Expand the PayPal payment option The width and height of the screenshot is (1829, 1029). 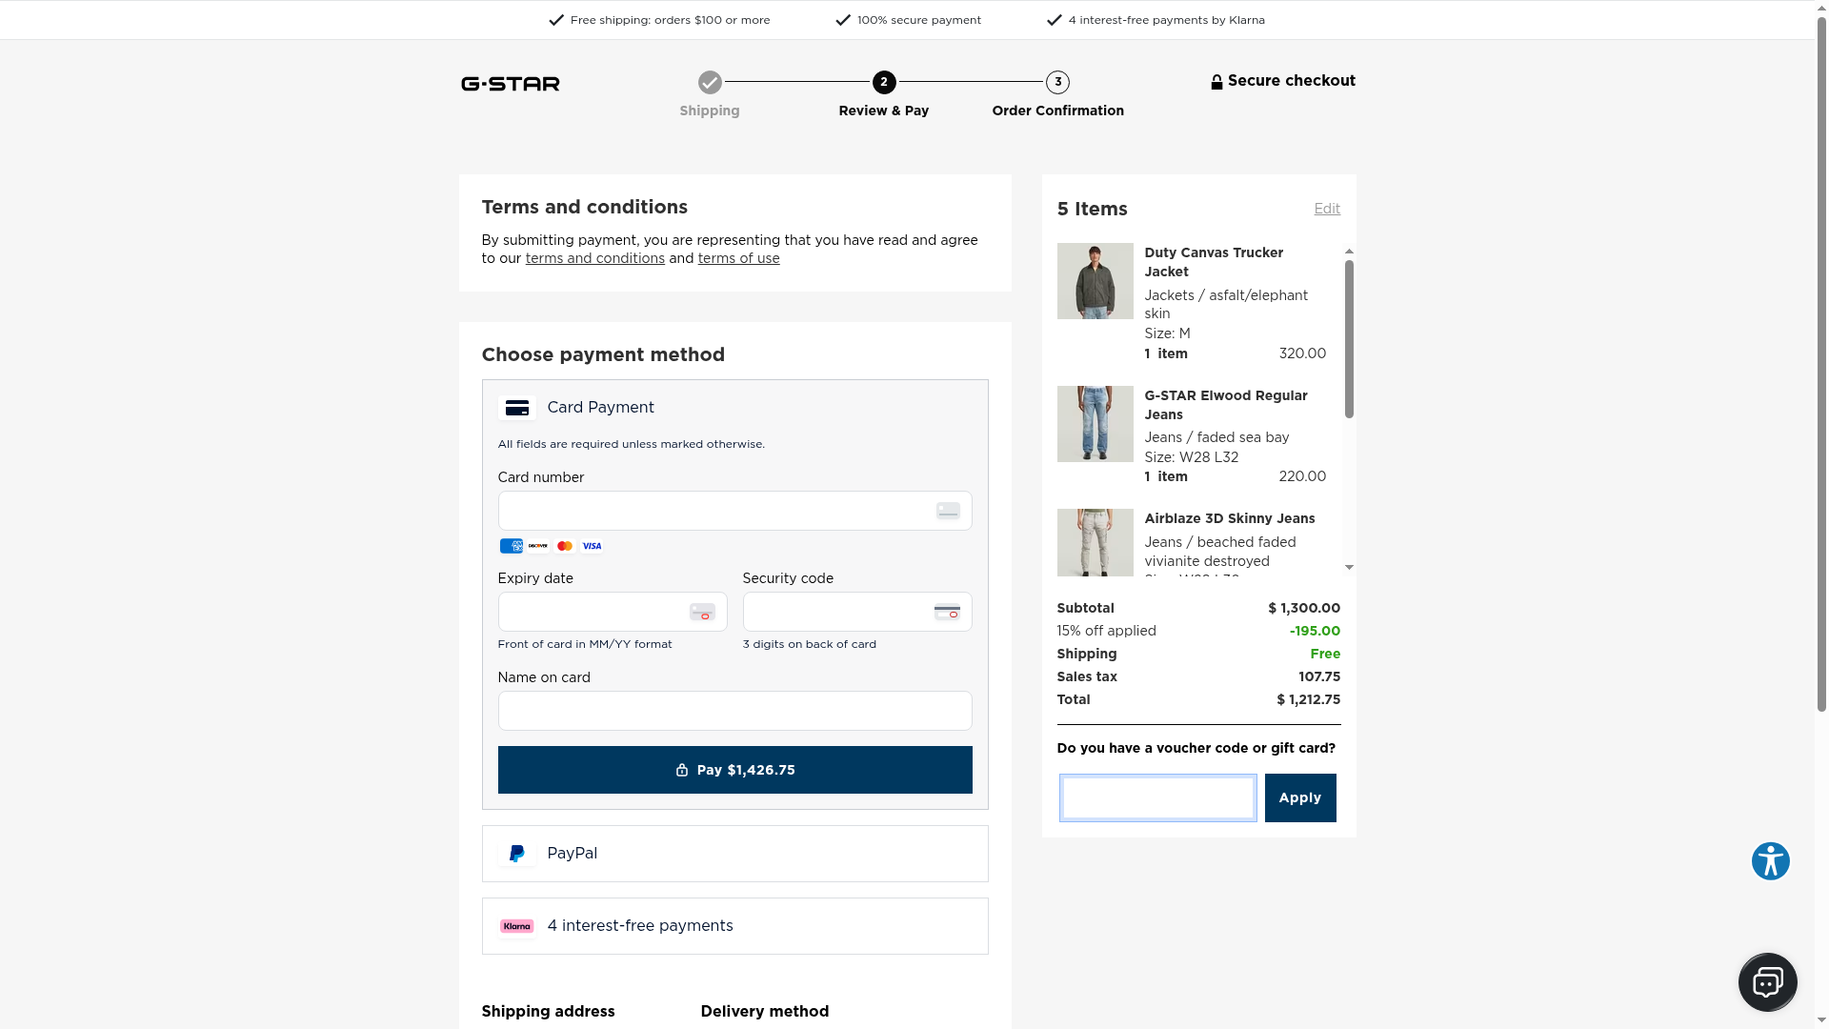pos(734,854)
